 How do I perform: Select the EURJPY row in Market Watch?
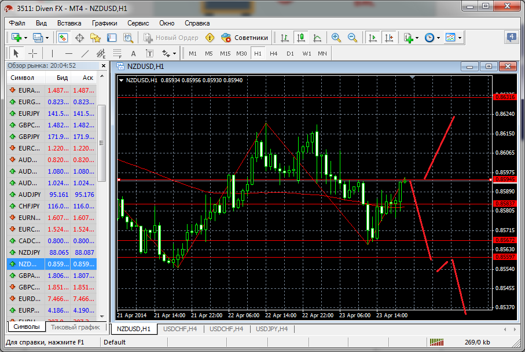(52, 113)
